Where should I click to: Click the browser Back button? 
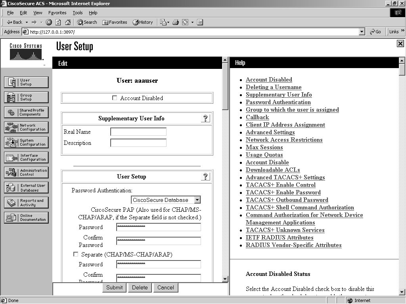[15, 22]
